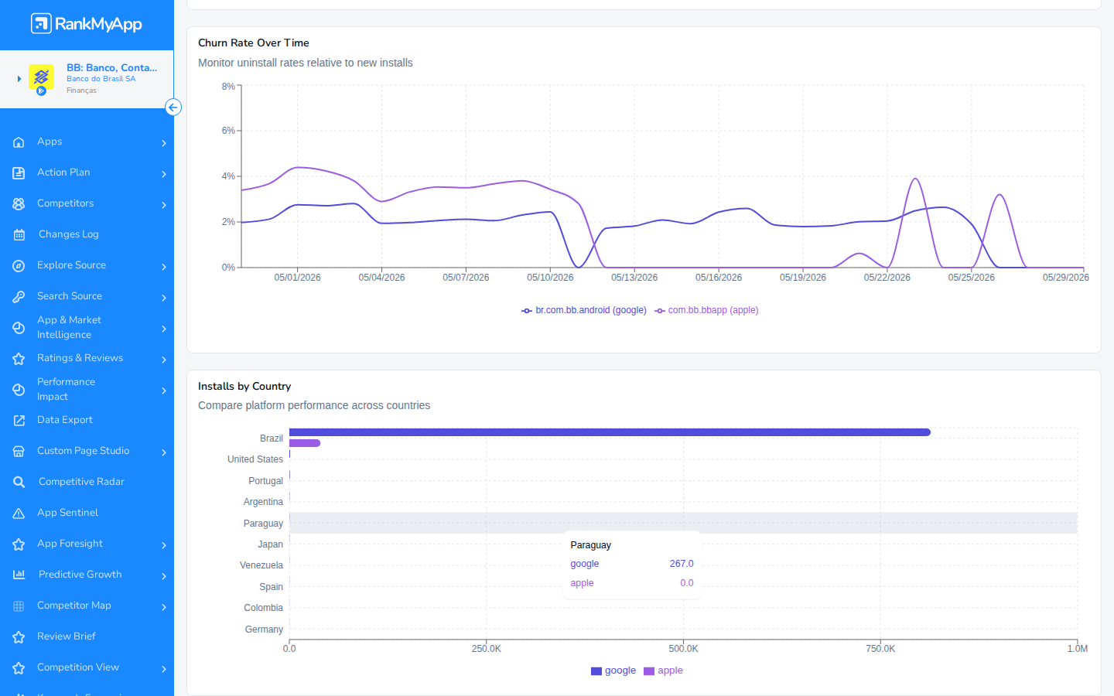The width and height of the screenshot is (1114, 696).
Task: Toggle apple series in Installs legend
Action: [x=663, y=670]
